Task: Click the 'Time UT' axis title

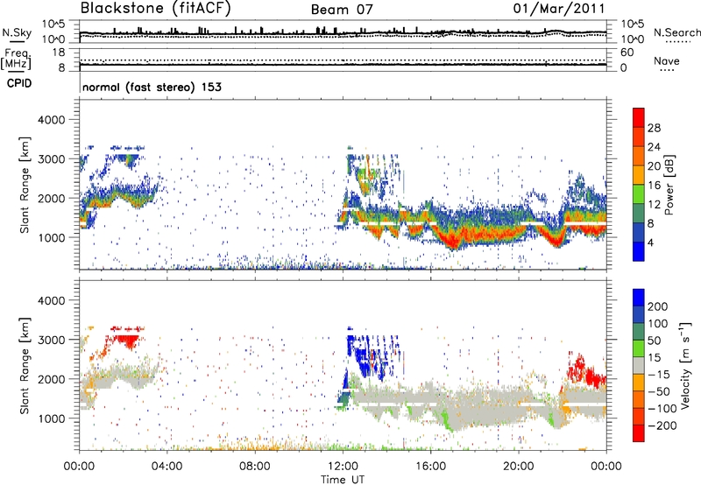Action: click(343, 480)
